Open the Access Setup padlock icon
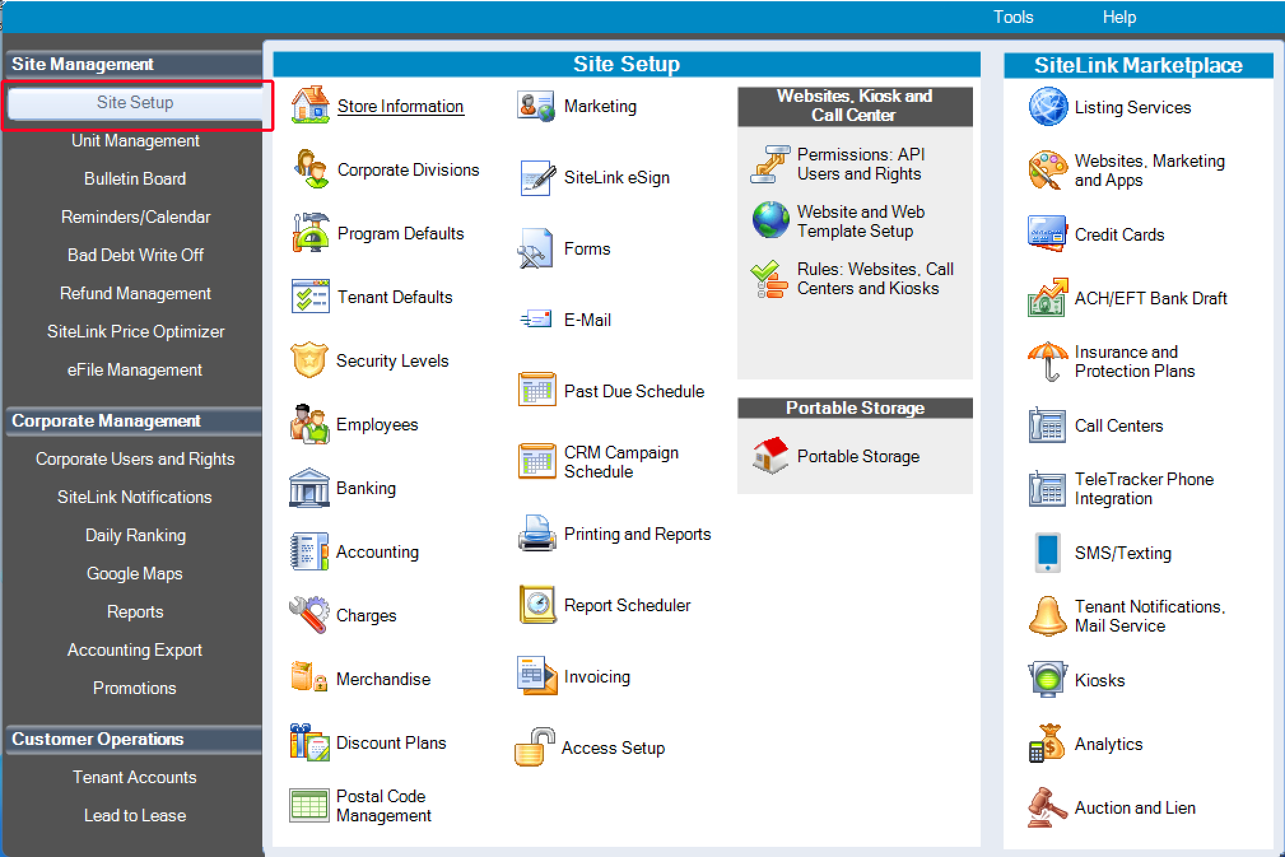This screenshot has height=857, width=1285. pyautogui.click(x=534, y=747)
